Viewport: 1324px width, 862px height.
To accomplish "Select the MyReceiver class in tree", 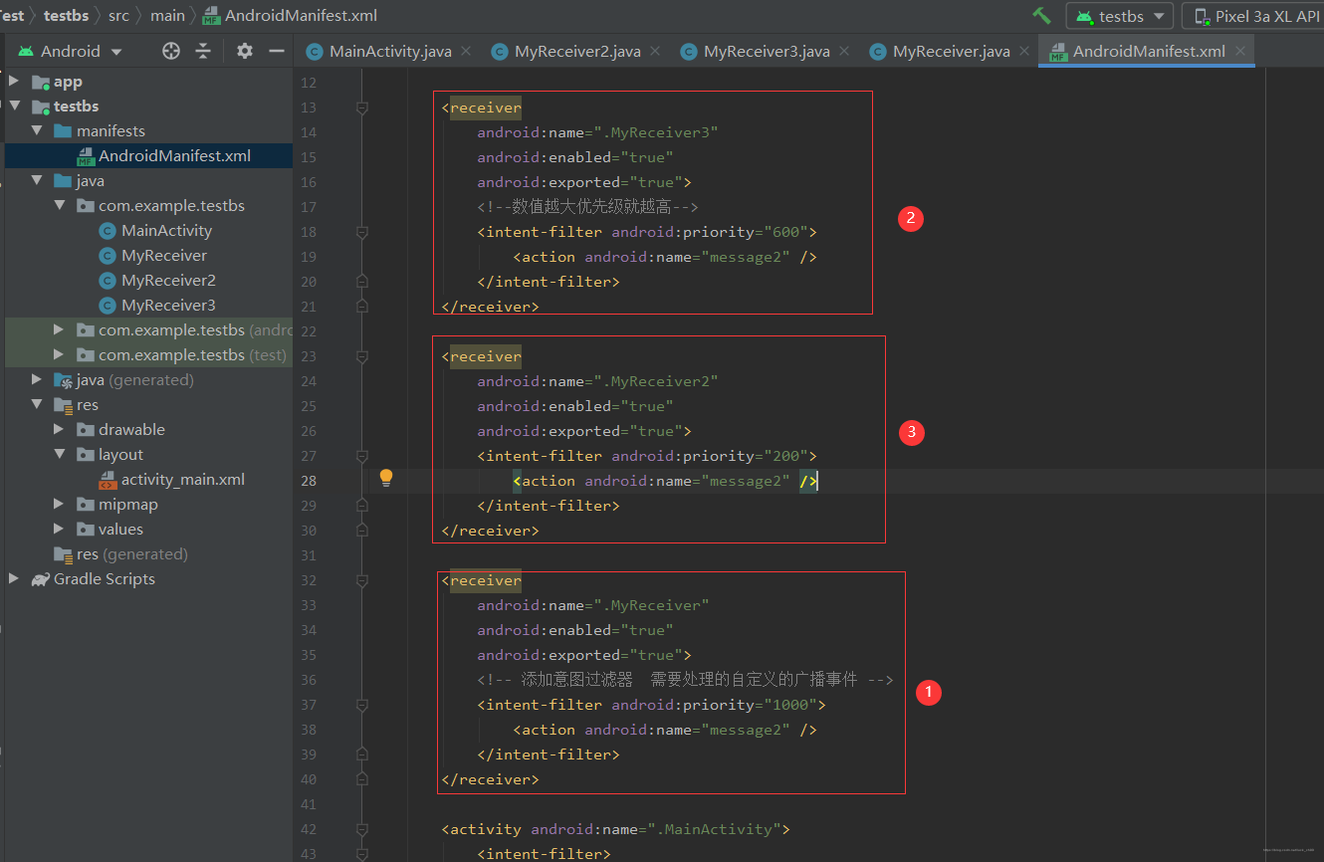I will pyautogui.click(x=164, y=255).
